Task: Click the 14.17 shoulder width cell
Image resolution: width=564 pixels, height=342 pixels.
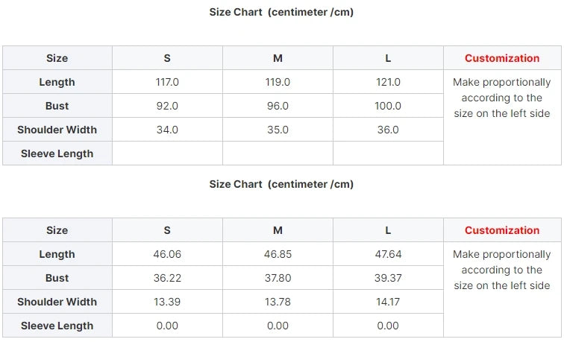Action: (388, 302)
